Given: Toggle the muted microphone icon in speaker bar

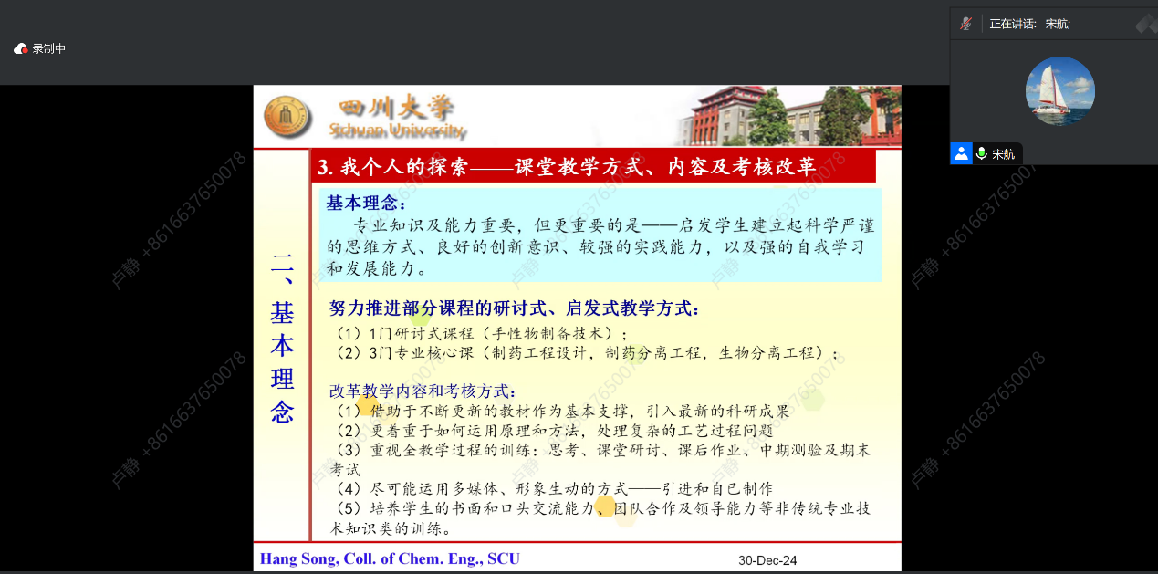Looking at the screenshot, I should (966, 24).
